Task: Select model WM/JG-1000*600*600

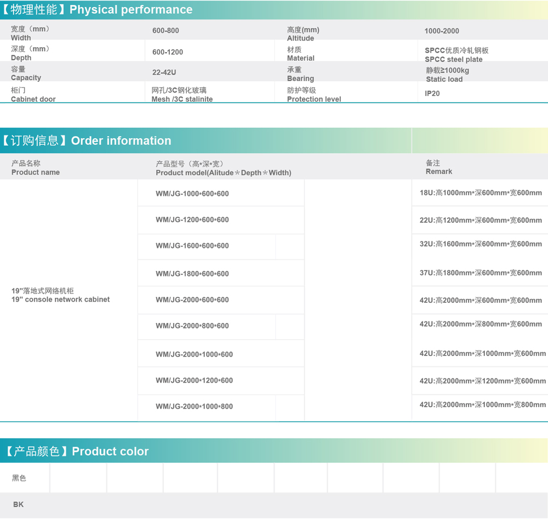Action: [192, 194]
